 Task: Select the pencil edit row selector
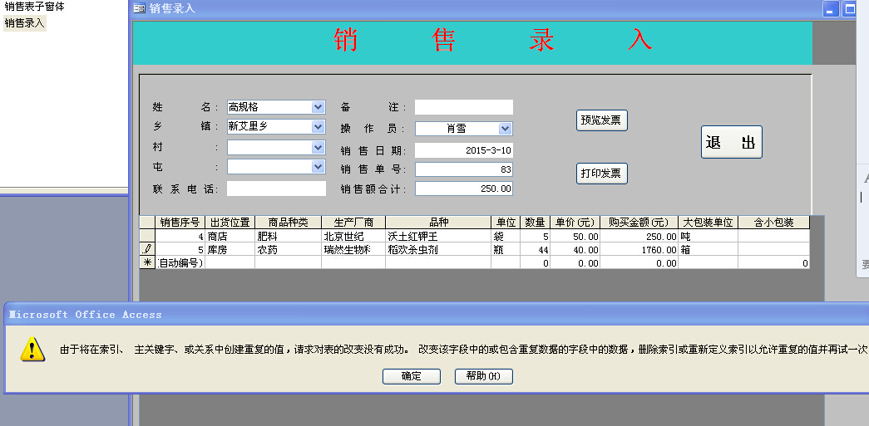(147, 249)
